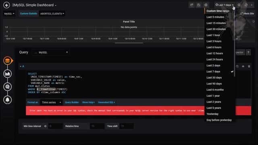Open the Meo's Site link
Viewport: 258px width, 145px height.
247,13
